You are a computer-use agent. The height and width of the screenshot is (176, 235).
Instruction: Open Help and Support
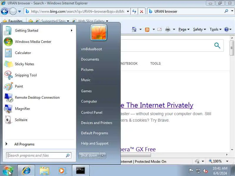(95, 143)
